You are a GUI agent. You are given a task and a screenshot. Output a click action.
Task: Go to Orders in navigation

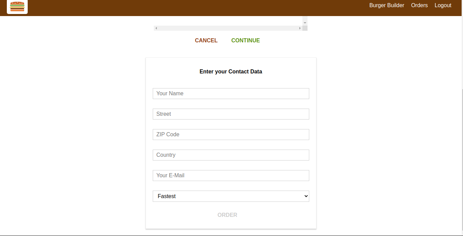pos(419,5)
